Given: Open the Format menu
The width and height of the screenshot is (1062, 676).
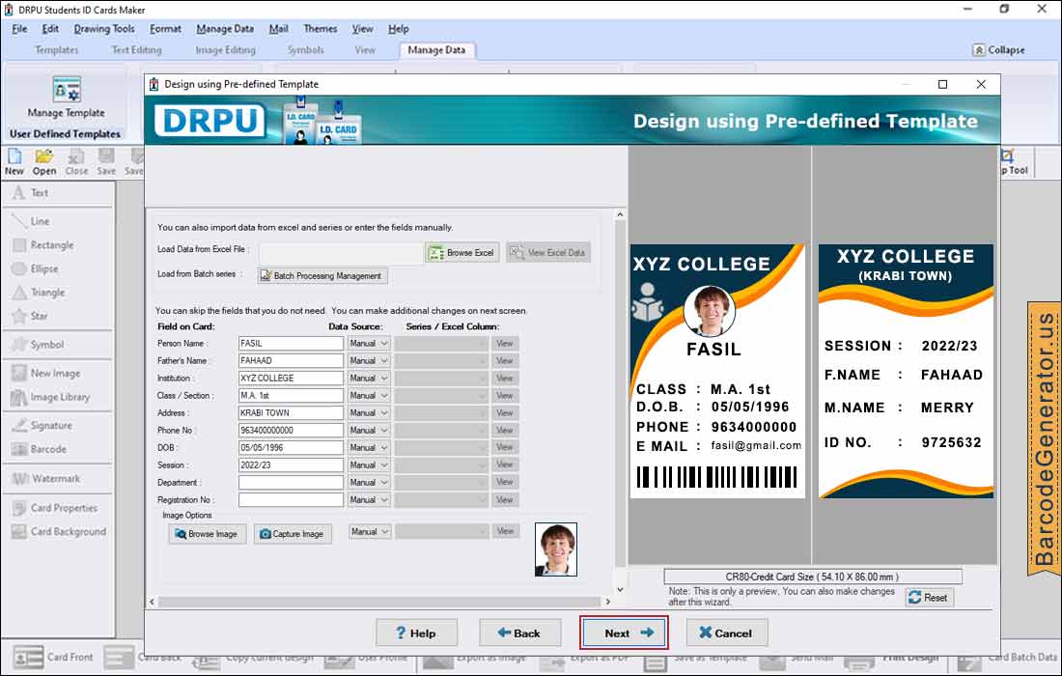Looking at the screenshot, I should pos(165,28).
